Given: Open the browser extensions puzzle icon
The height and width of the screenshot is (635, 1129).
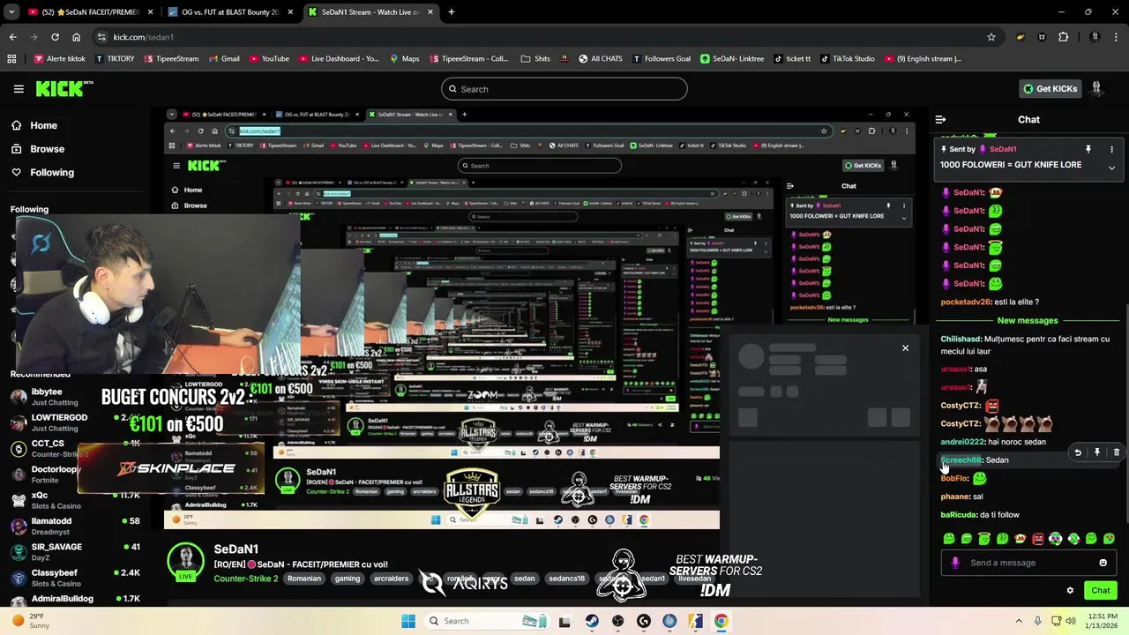Looking at the screenshot, I should coord(1063,37).
